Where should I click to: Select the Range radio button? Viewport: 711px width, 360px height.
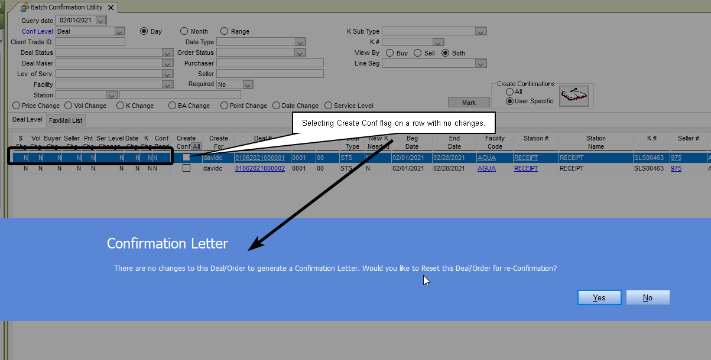coord(225,31)
